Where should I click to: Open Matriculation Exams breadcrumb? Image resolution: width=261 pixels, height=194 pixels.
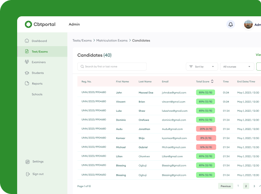pyautogui.click(x=112, y=40)
